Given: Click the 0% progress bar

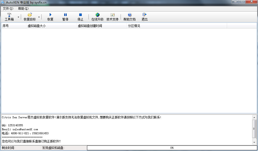Looking at the screenshot, I should tap(172, 148).
